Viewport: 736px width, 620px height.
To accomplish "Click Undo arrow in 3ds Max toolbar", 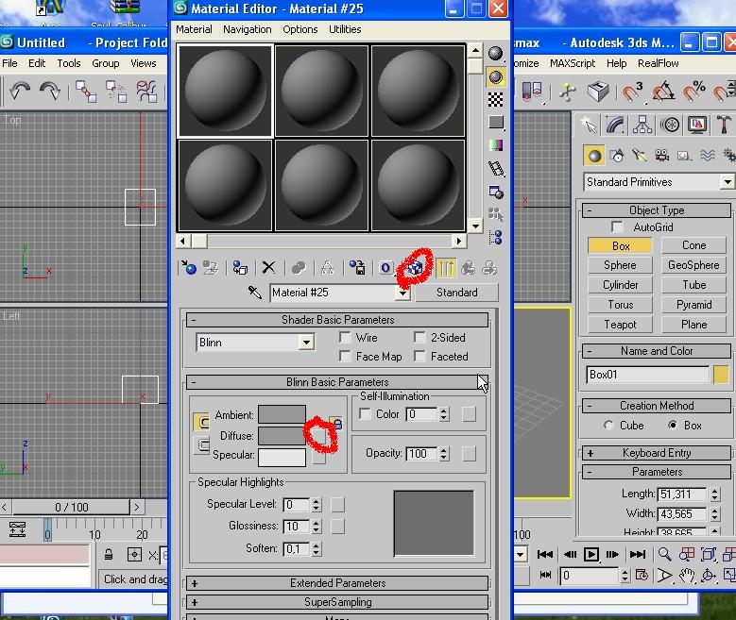I will tap(19, 91).
